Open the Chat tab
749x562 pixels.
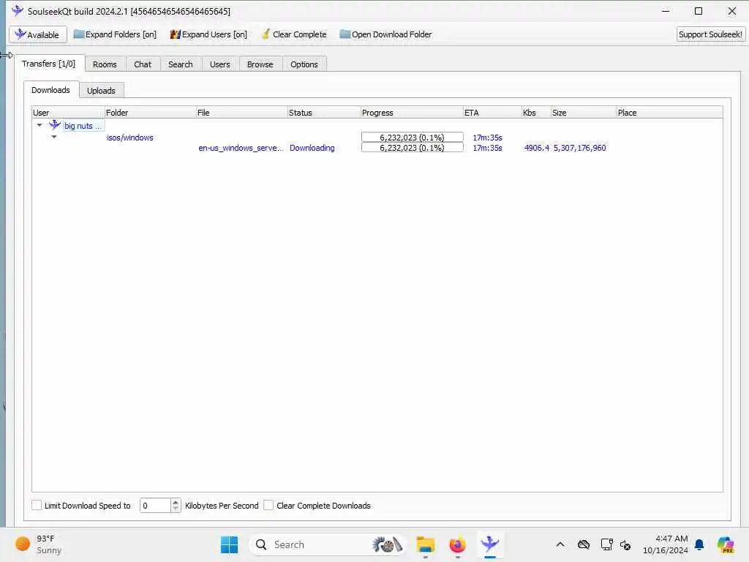coord(143,64)
